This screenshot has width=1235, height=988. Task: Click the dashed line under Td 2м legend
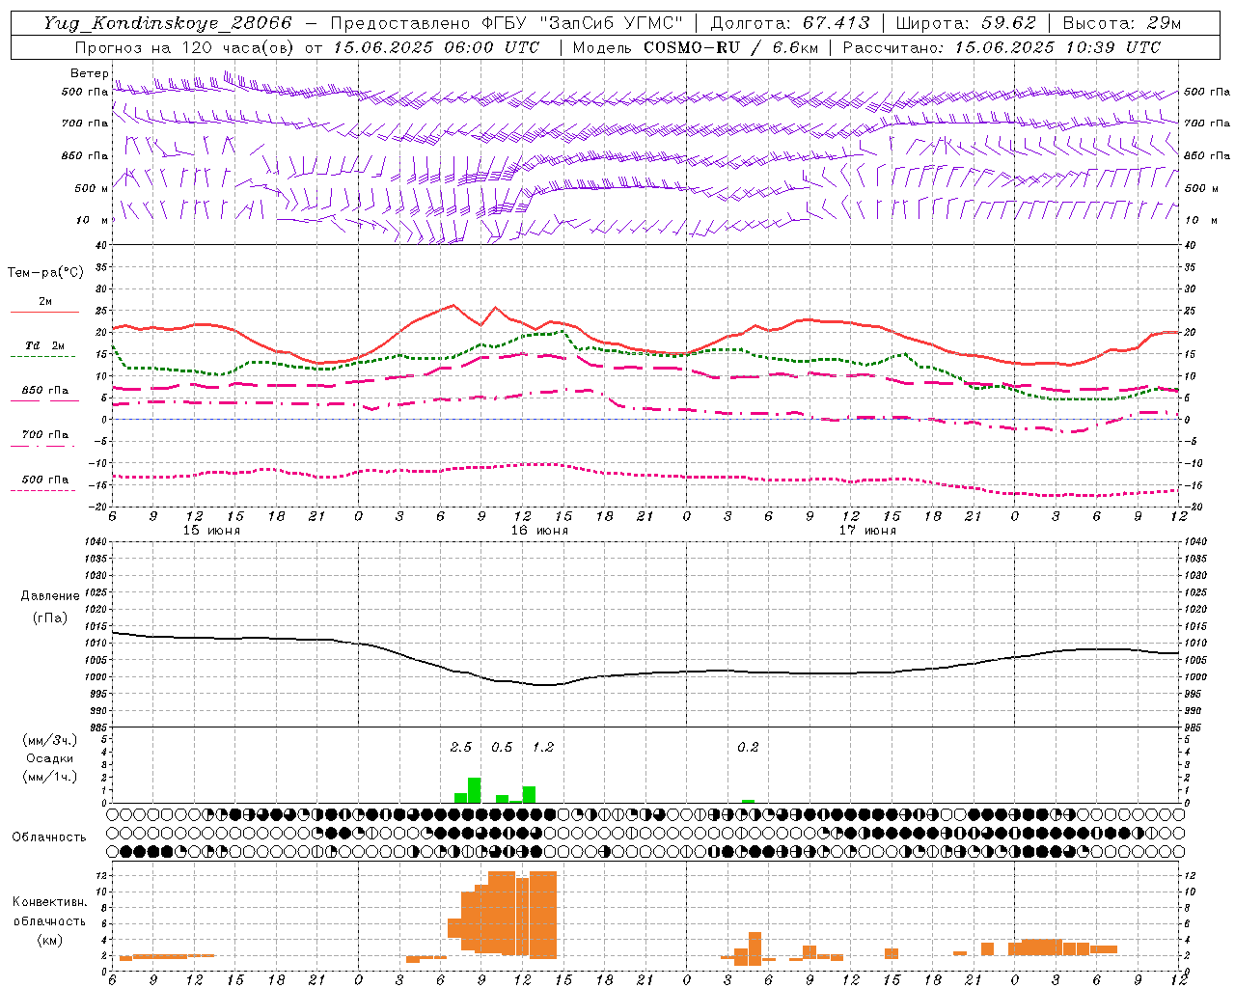(44, 356)
